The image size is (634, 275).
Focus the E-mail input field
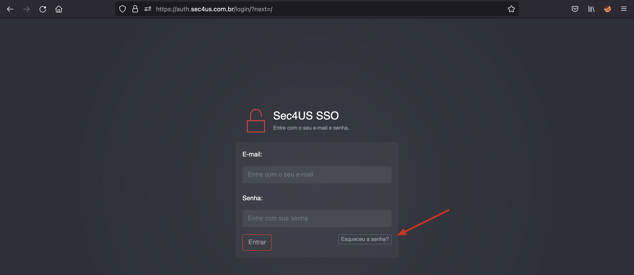(x=317, y=175)
